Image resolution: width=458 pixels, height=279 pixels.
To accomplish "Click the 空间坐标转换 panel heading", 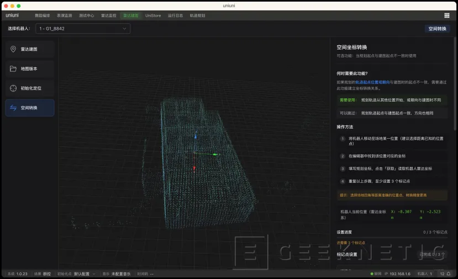I will tap(352, 48).
